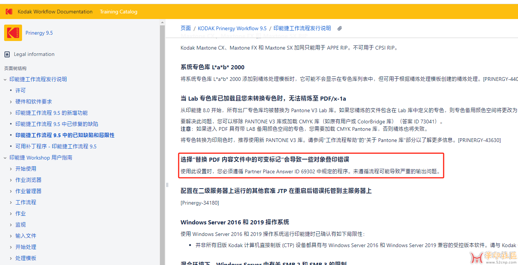Expand the 作业管理器 tree node
Image resolution: width=518 pixels, height=265 pixels.
pyautogui.click(x=11, y=191)
